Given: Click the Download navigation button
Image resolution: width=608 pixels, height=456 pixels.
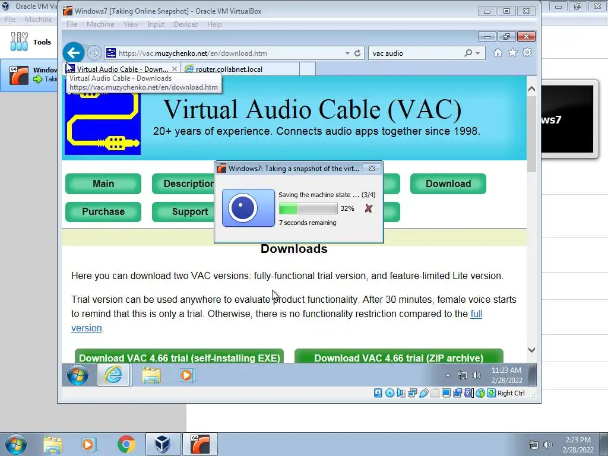Looking at the screenshot, I should coord(448,184).
